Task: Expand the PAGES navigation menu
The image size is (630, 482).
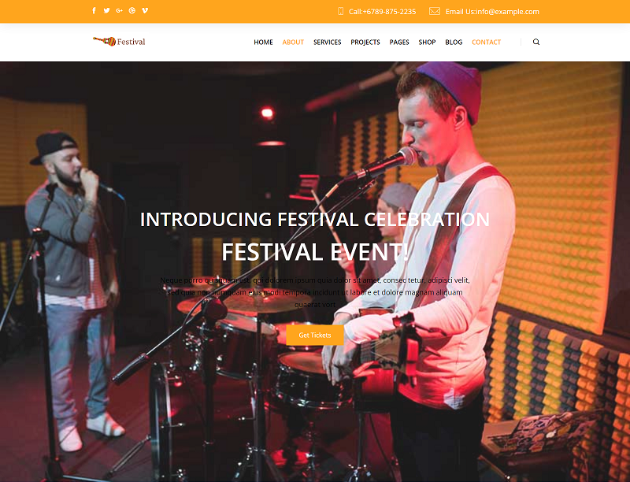Action: click(399, 43)
